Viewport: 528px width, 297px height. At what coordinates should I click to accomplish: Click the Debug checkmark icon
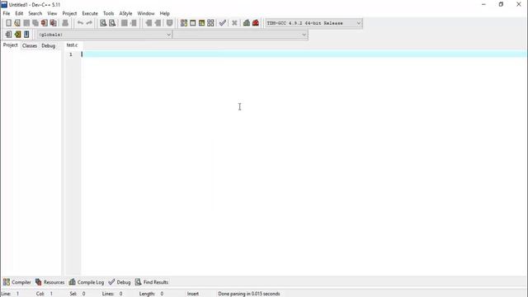(223, 23)
